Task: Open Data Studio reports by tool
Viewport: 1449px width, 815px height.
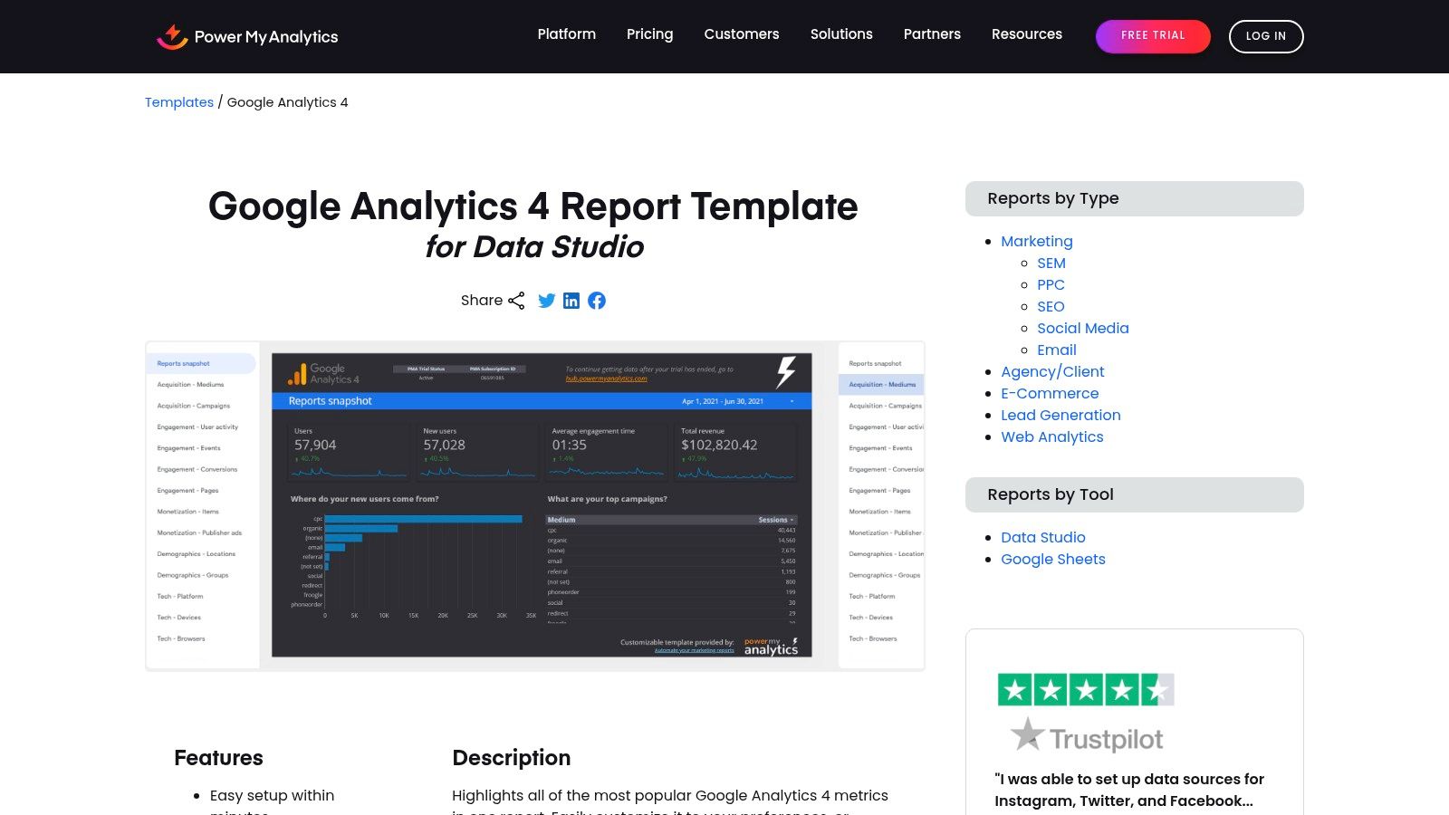Action: (1043, 538)
